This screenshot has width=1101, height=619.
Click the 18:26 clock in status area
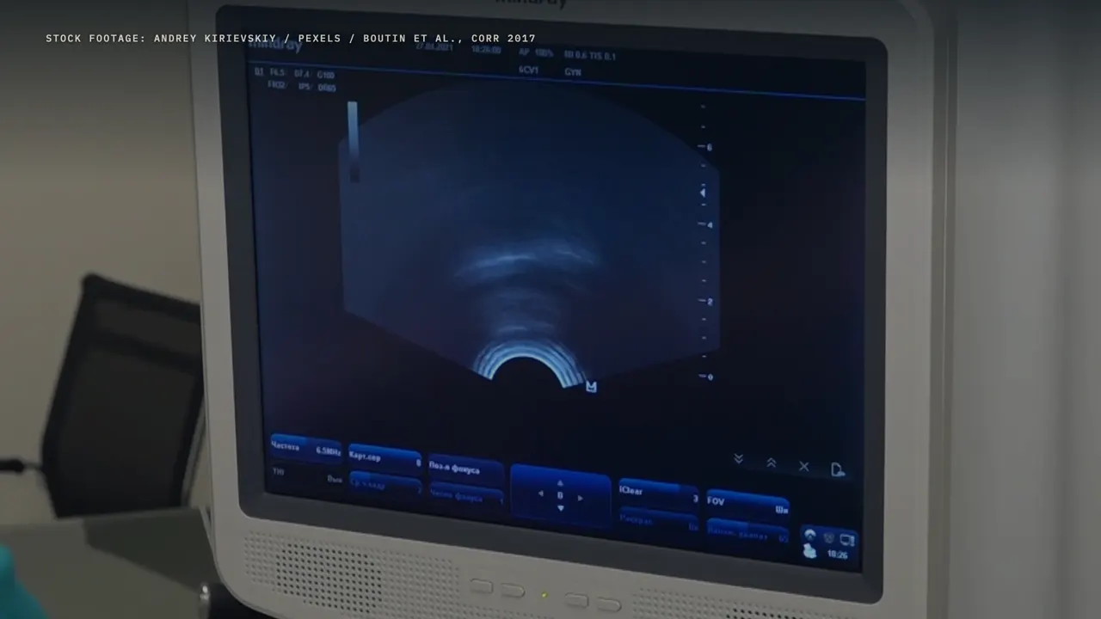click(837, 555)
